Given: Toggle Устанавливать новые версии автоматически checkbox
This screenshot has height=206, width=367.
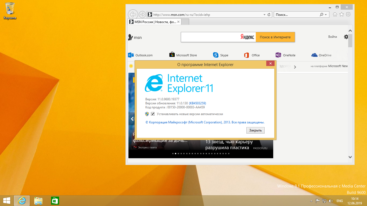Looking at the screenshot, I should click(153, 114).
